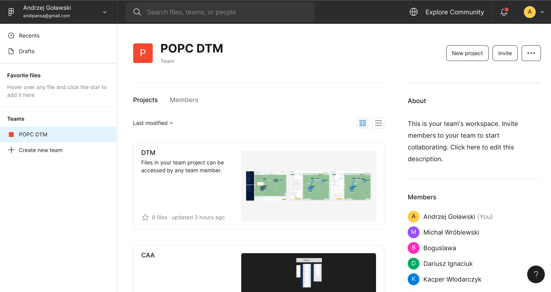Screen dimensions: 551x292
Task: Click the 8 files updated 3 hours ago text
Action: (188, 217)
